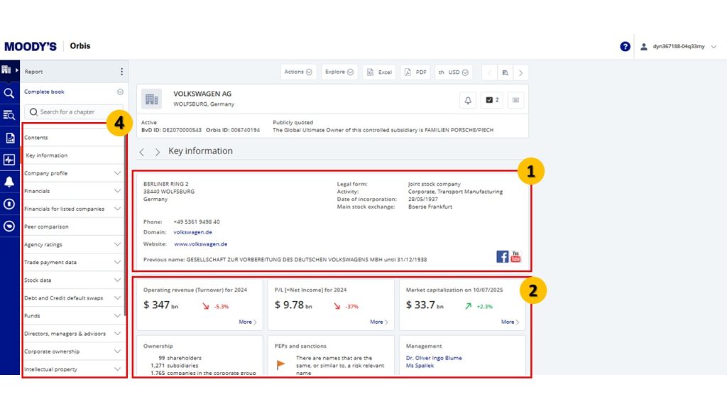Viewport: 727px width, 409px height.
Task: Go to previous report chapter arrow
Action: pyautogui.click(x=142, y=152)
